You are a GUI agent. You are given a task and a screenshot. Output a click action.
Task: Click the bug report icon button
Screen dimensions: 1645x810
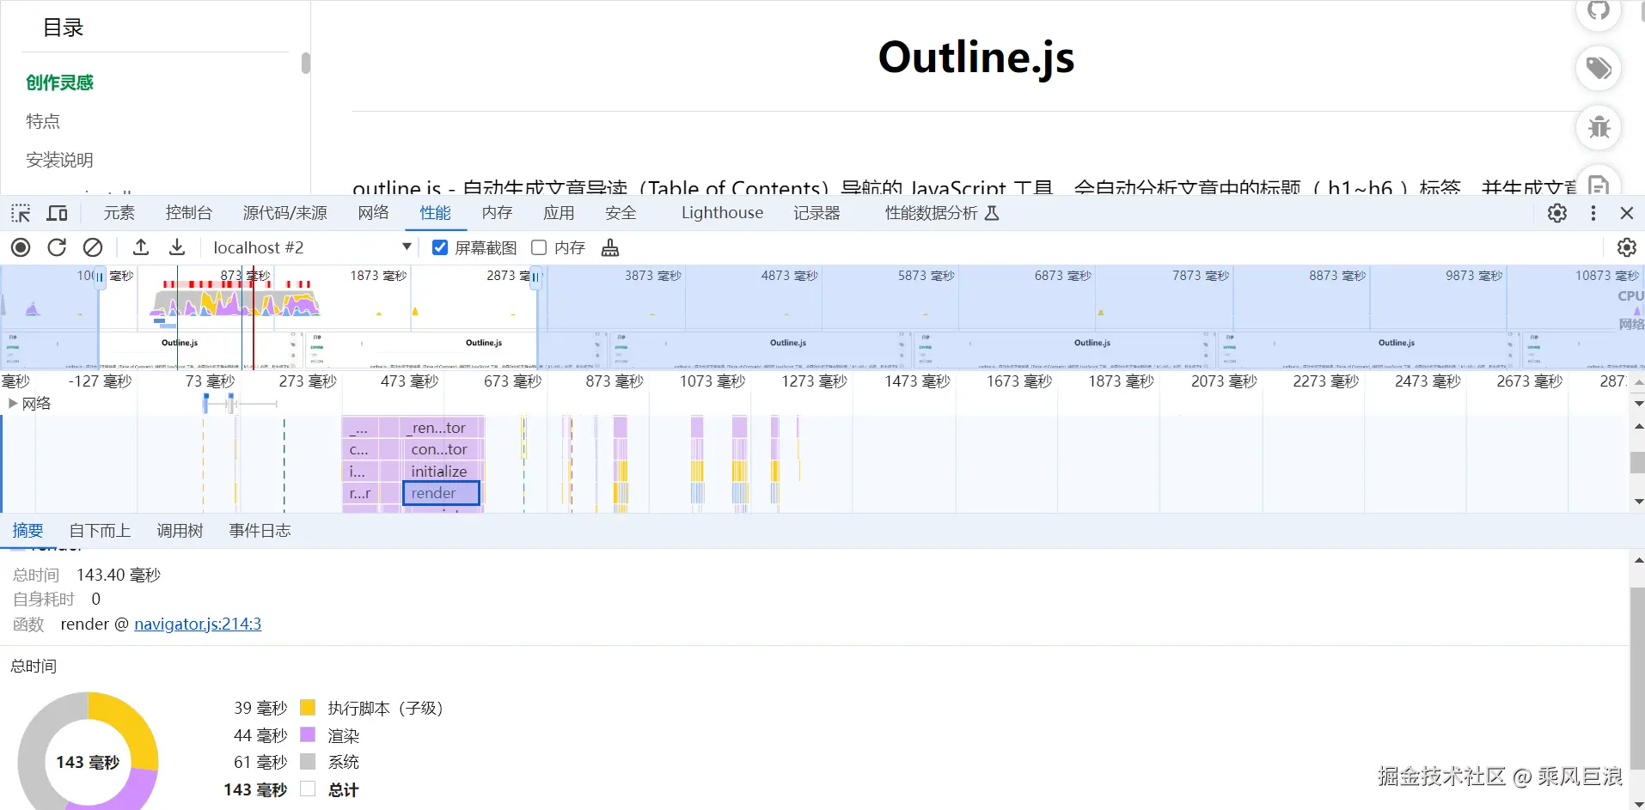pos(1599,127)
